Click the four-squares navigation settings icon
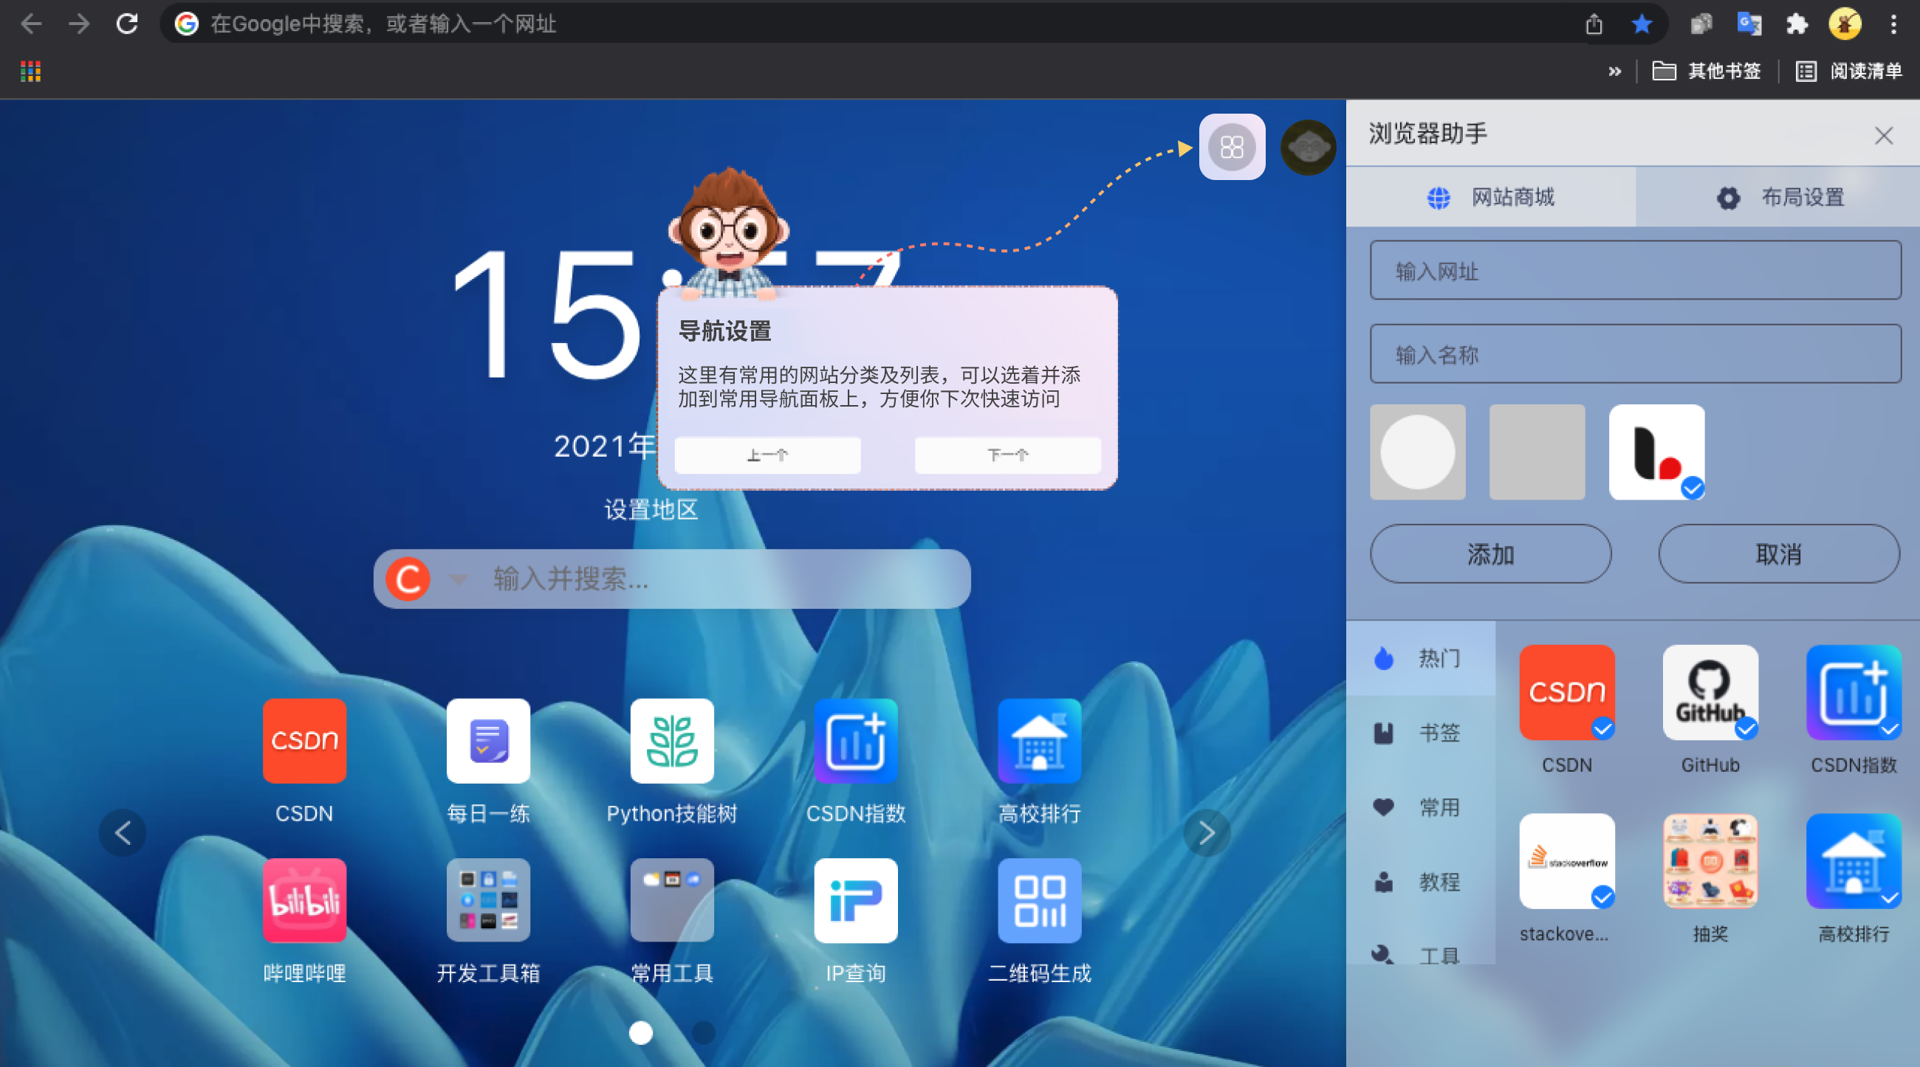The width and height of the screenshot is (1920, 1067). point(1231,147)
